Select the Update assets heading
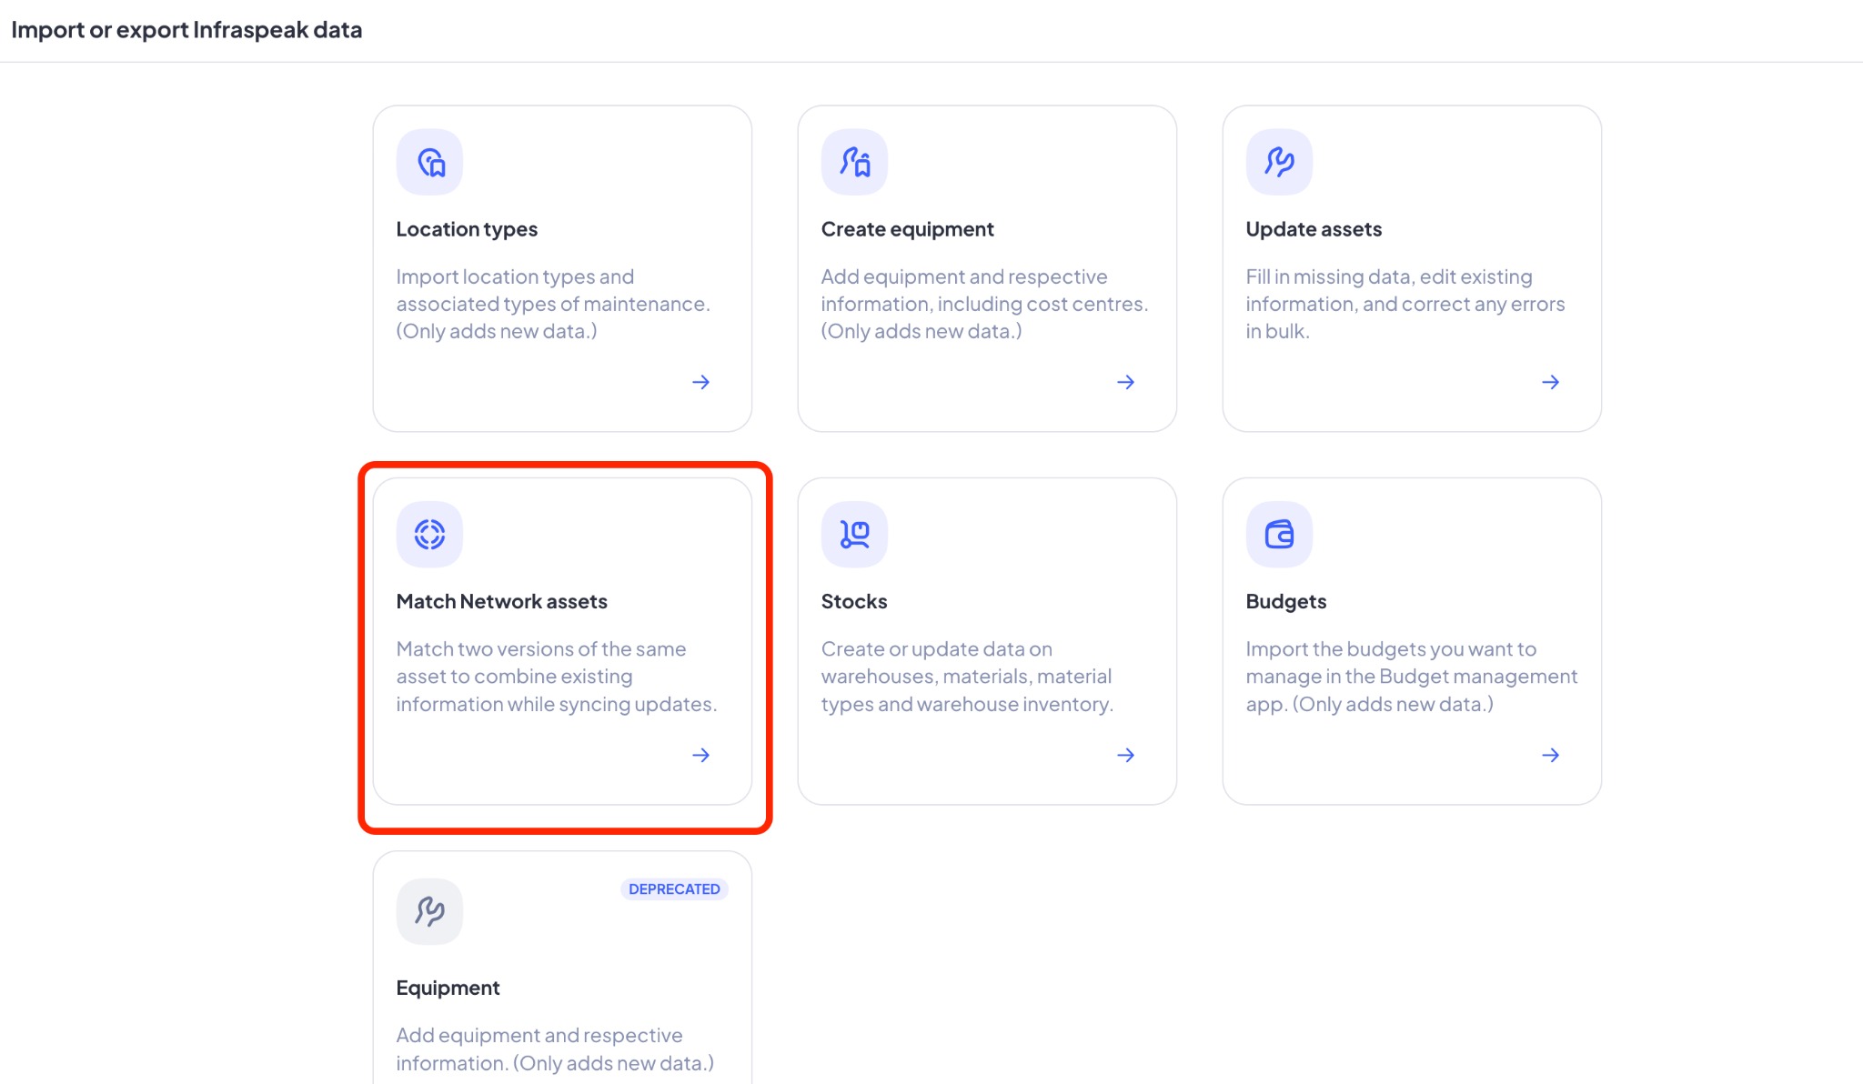Screen dimensions: 1863x1084 tap(1314, 229)
